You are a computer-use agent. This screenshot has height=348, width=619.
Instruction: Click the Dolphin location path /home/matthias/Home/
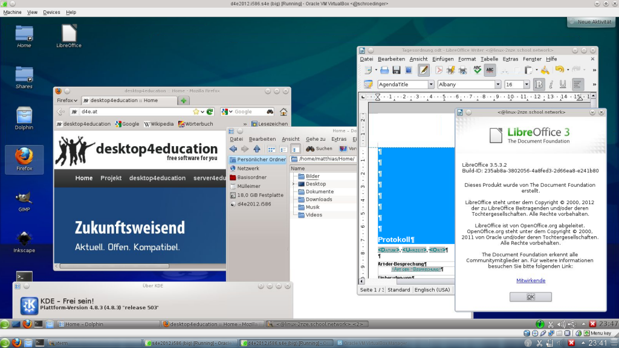[326, 159]
